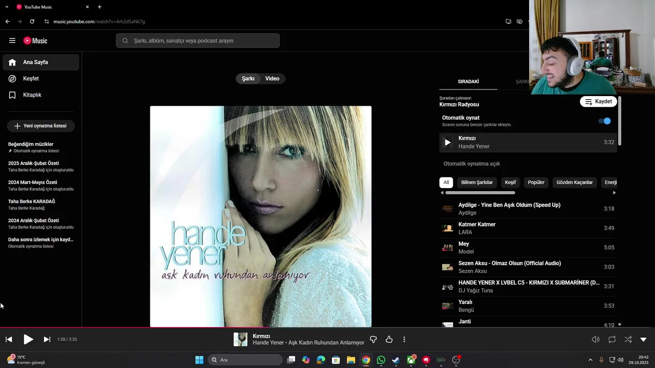655x368 pixels.
Task: Create new playlist with Yeni oynatma listesi
Action: [x=41, y=126]
